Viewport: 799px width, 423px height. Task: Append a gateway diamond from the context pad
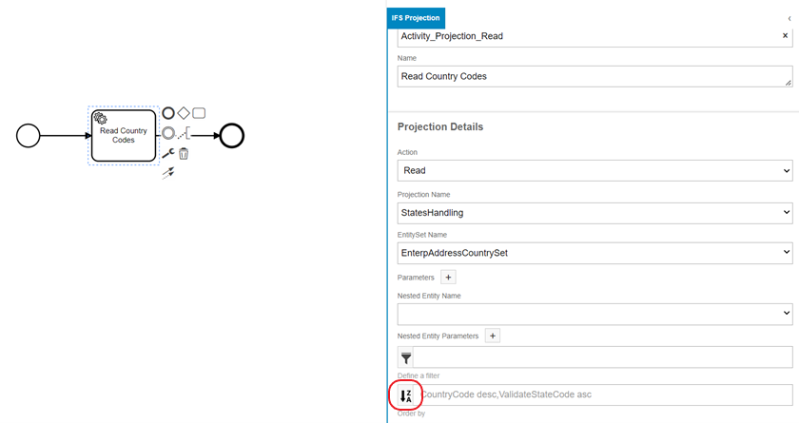coord(184,113)
